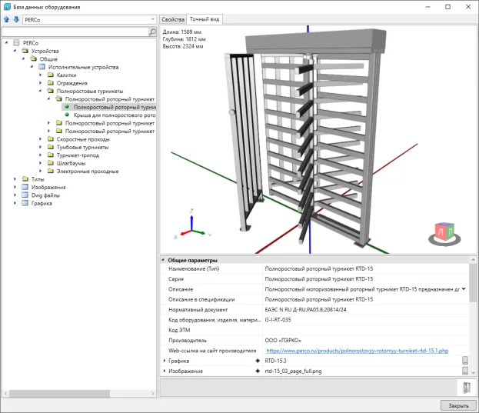
Task: Click the turnstile image thumbnail preview
Action: pos(466,388)
